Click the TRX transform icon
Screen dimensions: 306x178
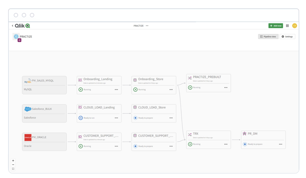coord(190,135)
